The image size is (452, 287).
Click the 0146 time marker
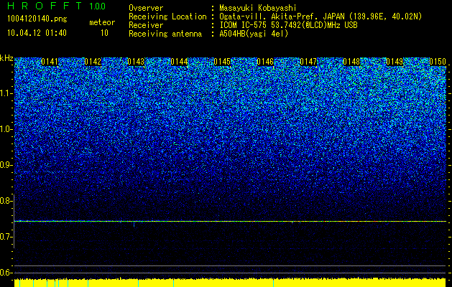click(265, 62)
